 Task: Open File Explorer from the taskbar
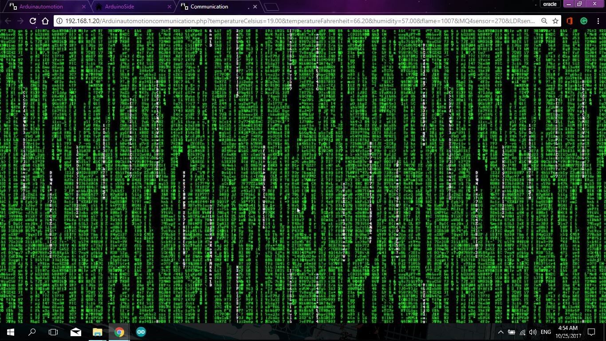click(x=97, y=332)
